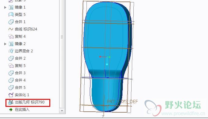Click the 类型 5 style surface icon
208x119 pixels.
tap(11, 15)
